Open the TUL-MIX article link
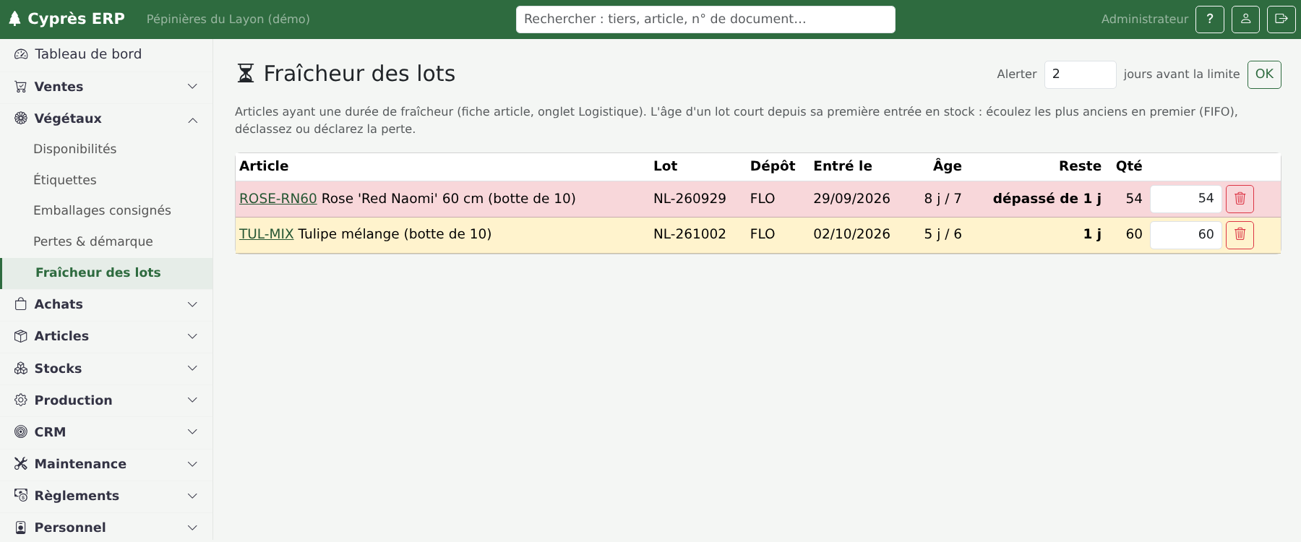1301x542 pixels. click(x=266, y=234)
